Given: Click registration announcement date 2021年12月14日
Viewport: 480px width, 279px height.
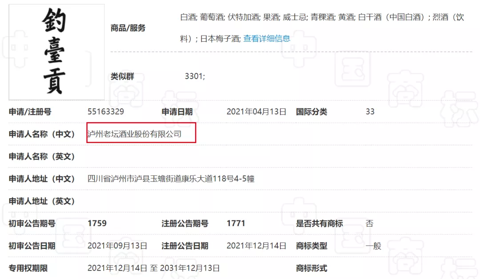Looking at the screenshot, I should [x=256, y=246].
